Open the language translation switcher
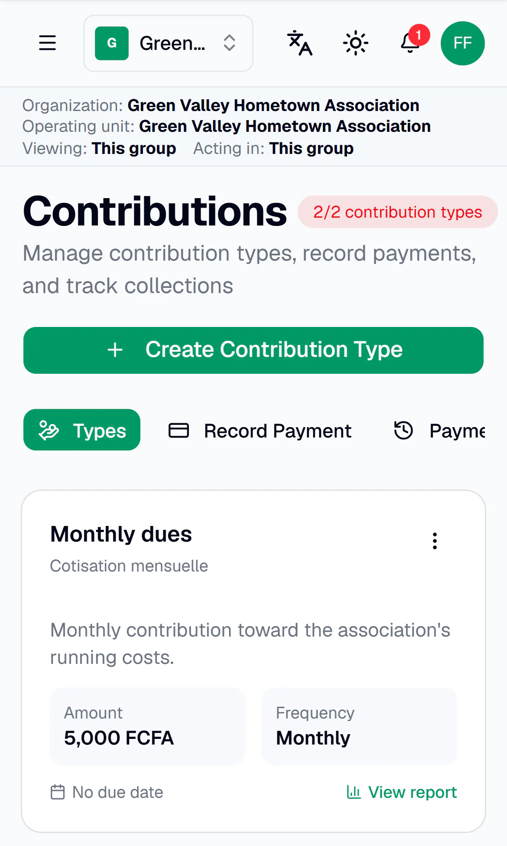The height and width of the screenshot is (846, 507). coord(300,43)
